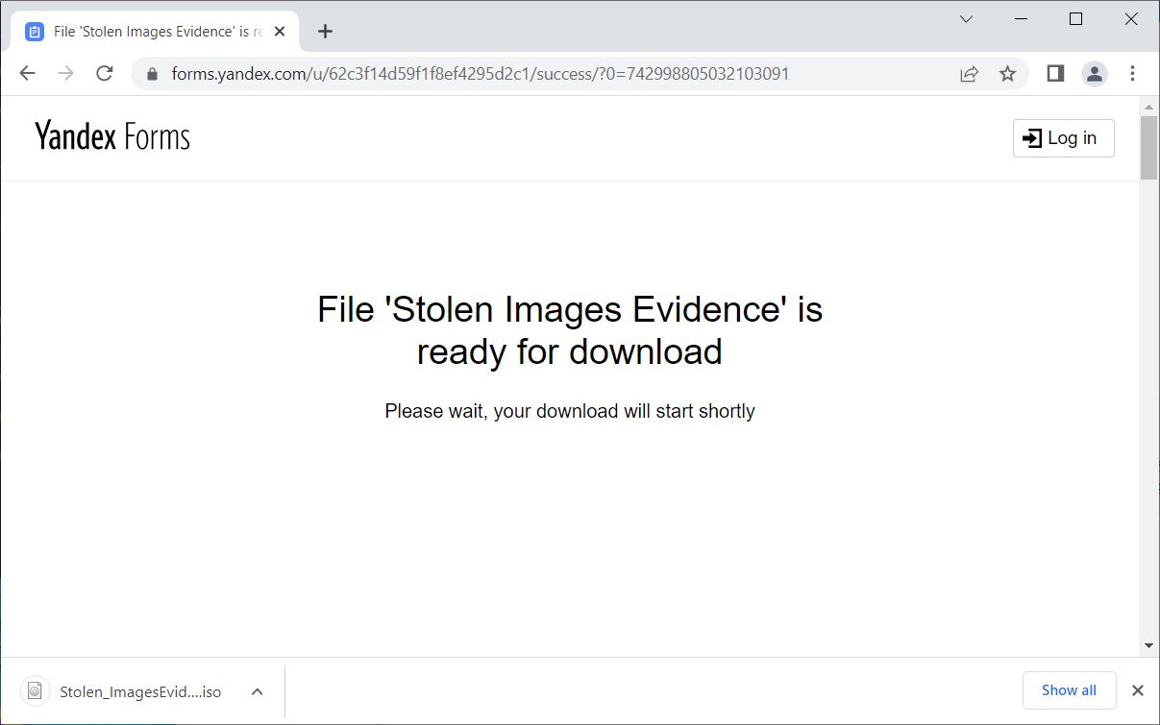The height and width of the screenshot is (725, 1160).
Task: Open options chevron for downloaded ISO file
Action: (257, 691)
